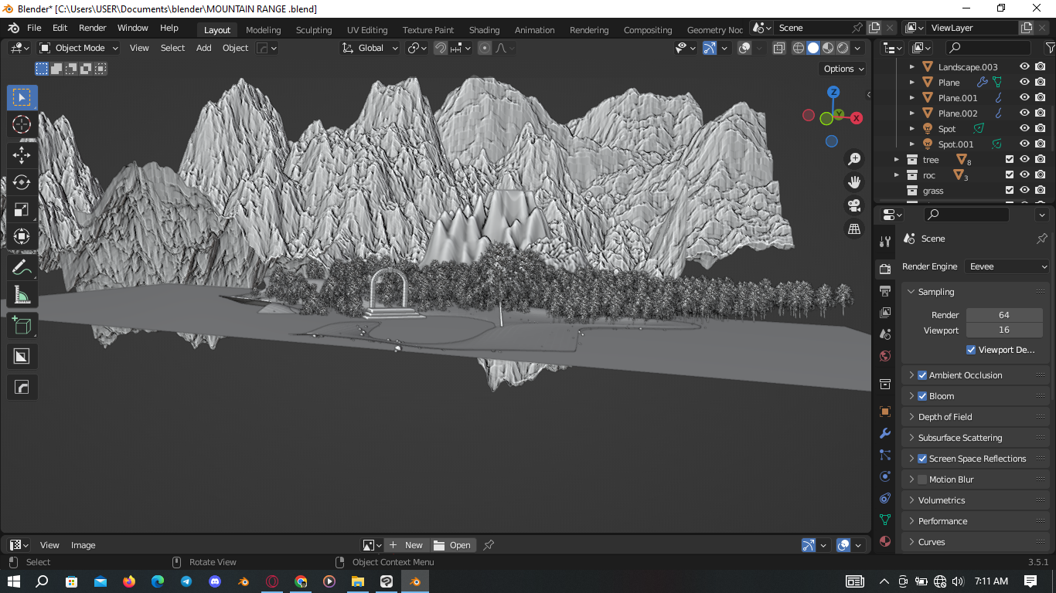The width and height of the screenshot is (1056, 593).
Task: Open Global transform orientation dropdown
Action: 370,48
